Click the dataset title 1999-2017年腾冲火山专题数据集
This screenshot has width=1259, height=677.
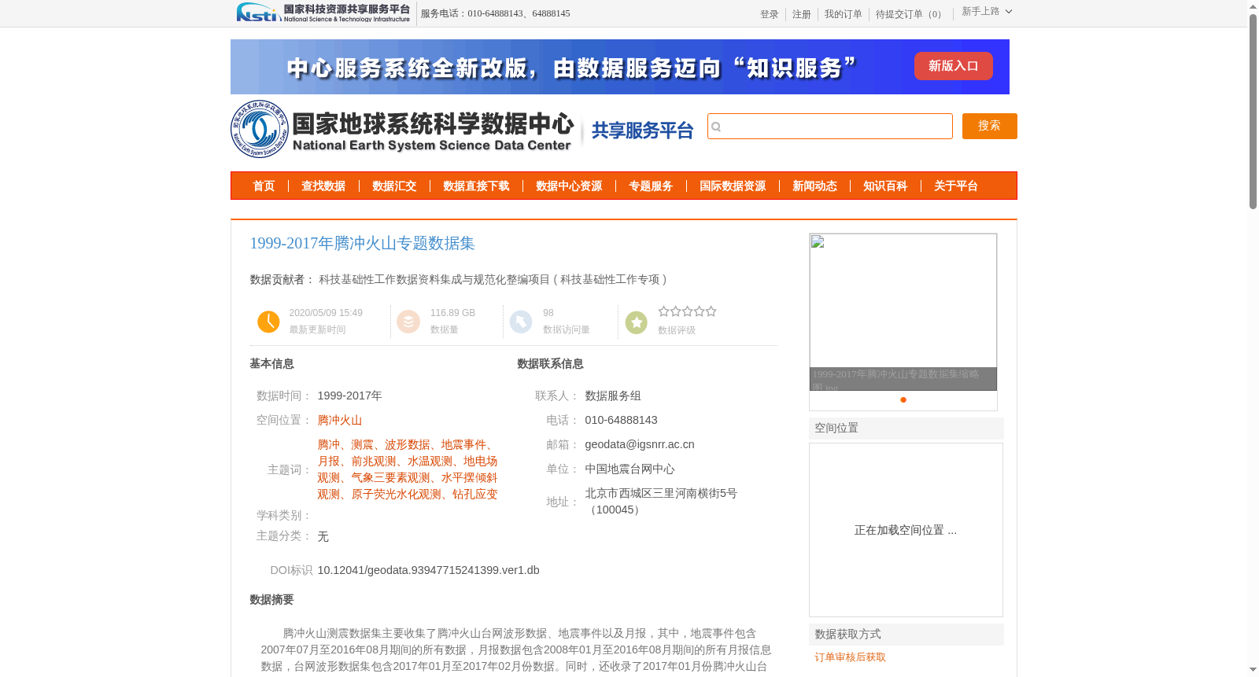click(362, 243)
